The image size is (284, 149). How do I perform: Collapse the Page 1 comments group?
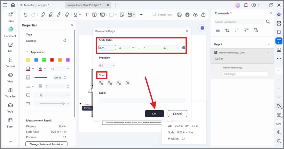click(x=269, y=44)
